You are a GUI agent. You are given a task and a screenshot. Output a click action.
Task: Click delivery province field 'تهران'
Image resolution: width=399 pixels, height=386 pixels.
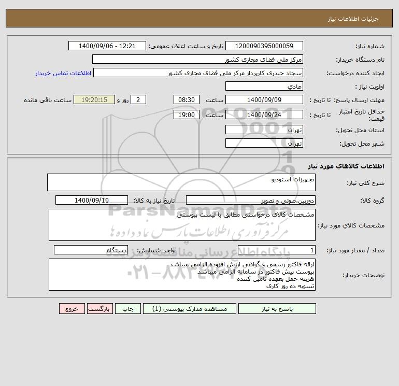coord(264,130)
